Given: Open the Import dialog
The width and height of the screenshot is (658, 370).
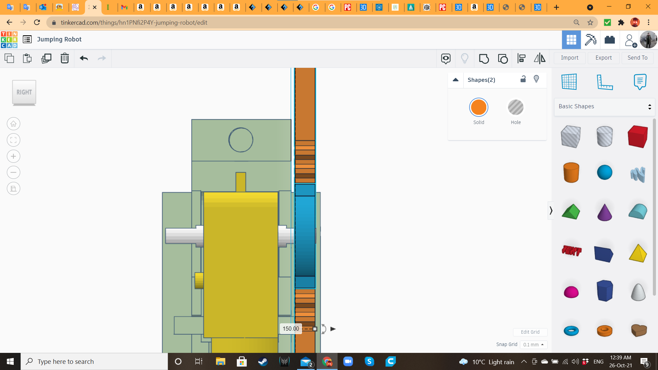Looking at the screenshot, I should pyautogui.click(x=570, y=58).
